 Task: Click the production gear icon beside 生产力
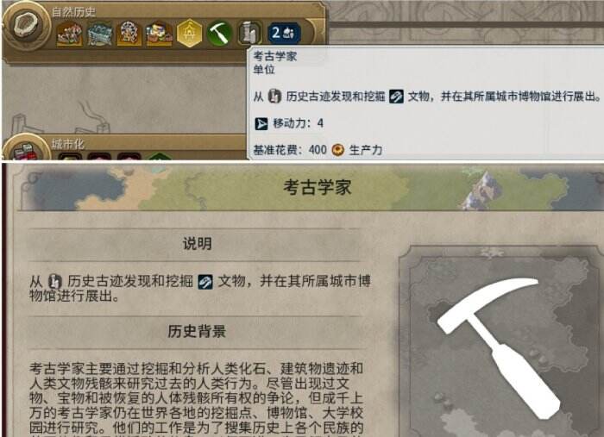(338, 150)
